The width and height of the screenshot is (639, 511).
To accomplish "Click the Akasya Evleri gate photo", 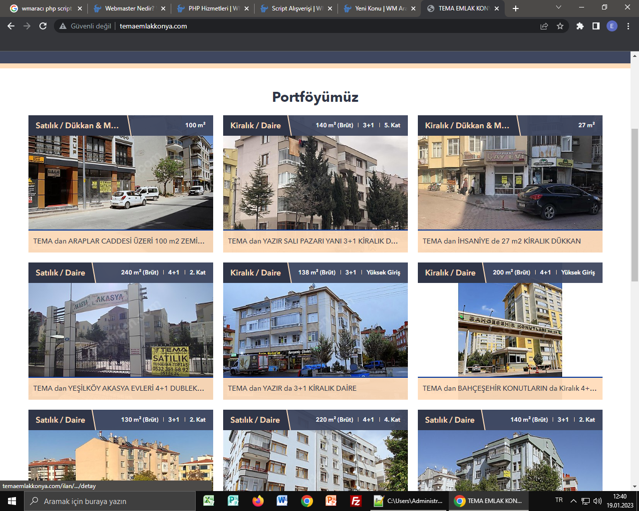I will [121, 330].
